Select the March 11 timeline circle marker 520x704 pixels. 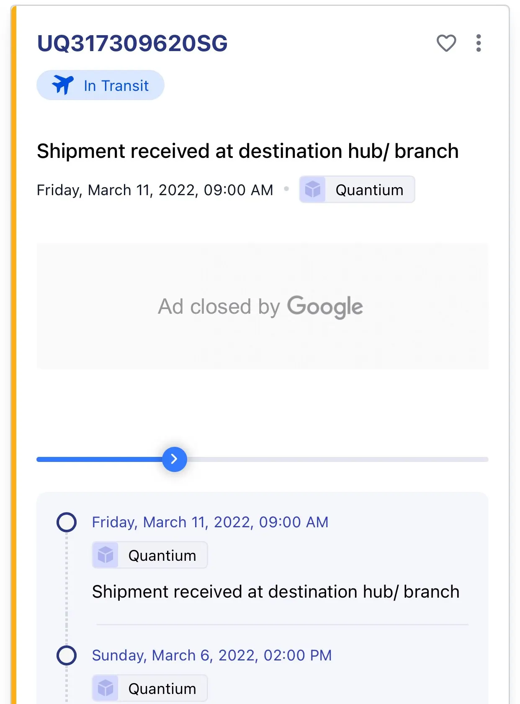click(x=67, y=522)
